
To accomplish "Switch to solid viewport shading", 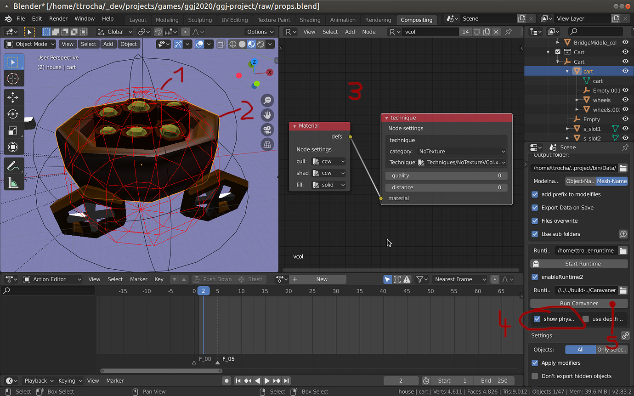I will point(242,44).
